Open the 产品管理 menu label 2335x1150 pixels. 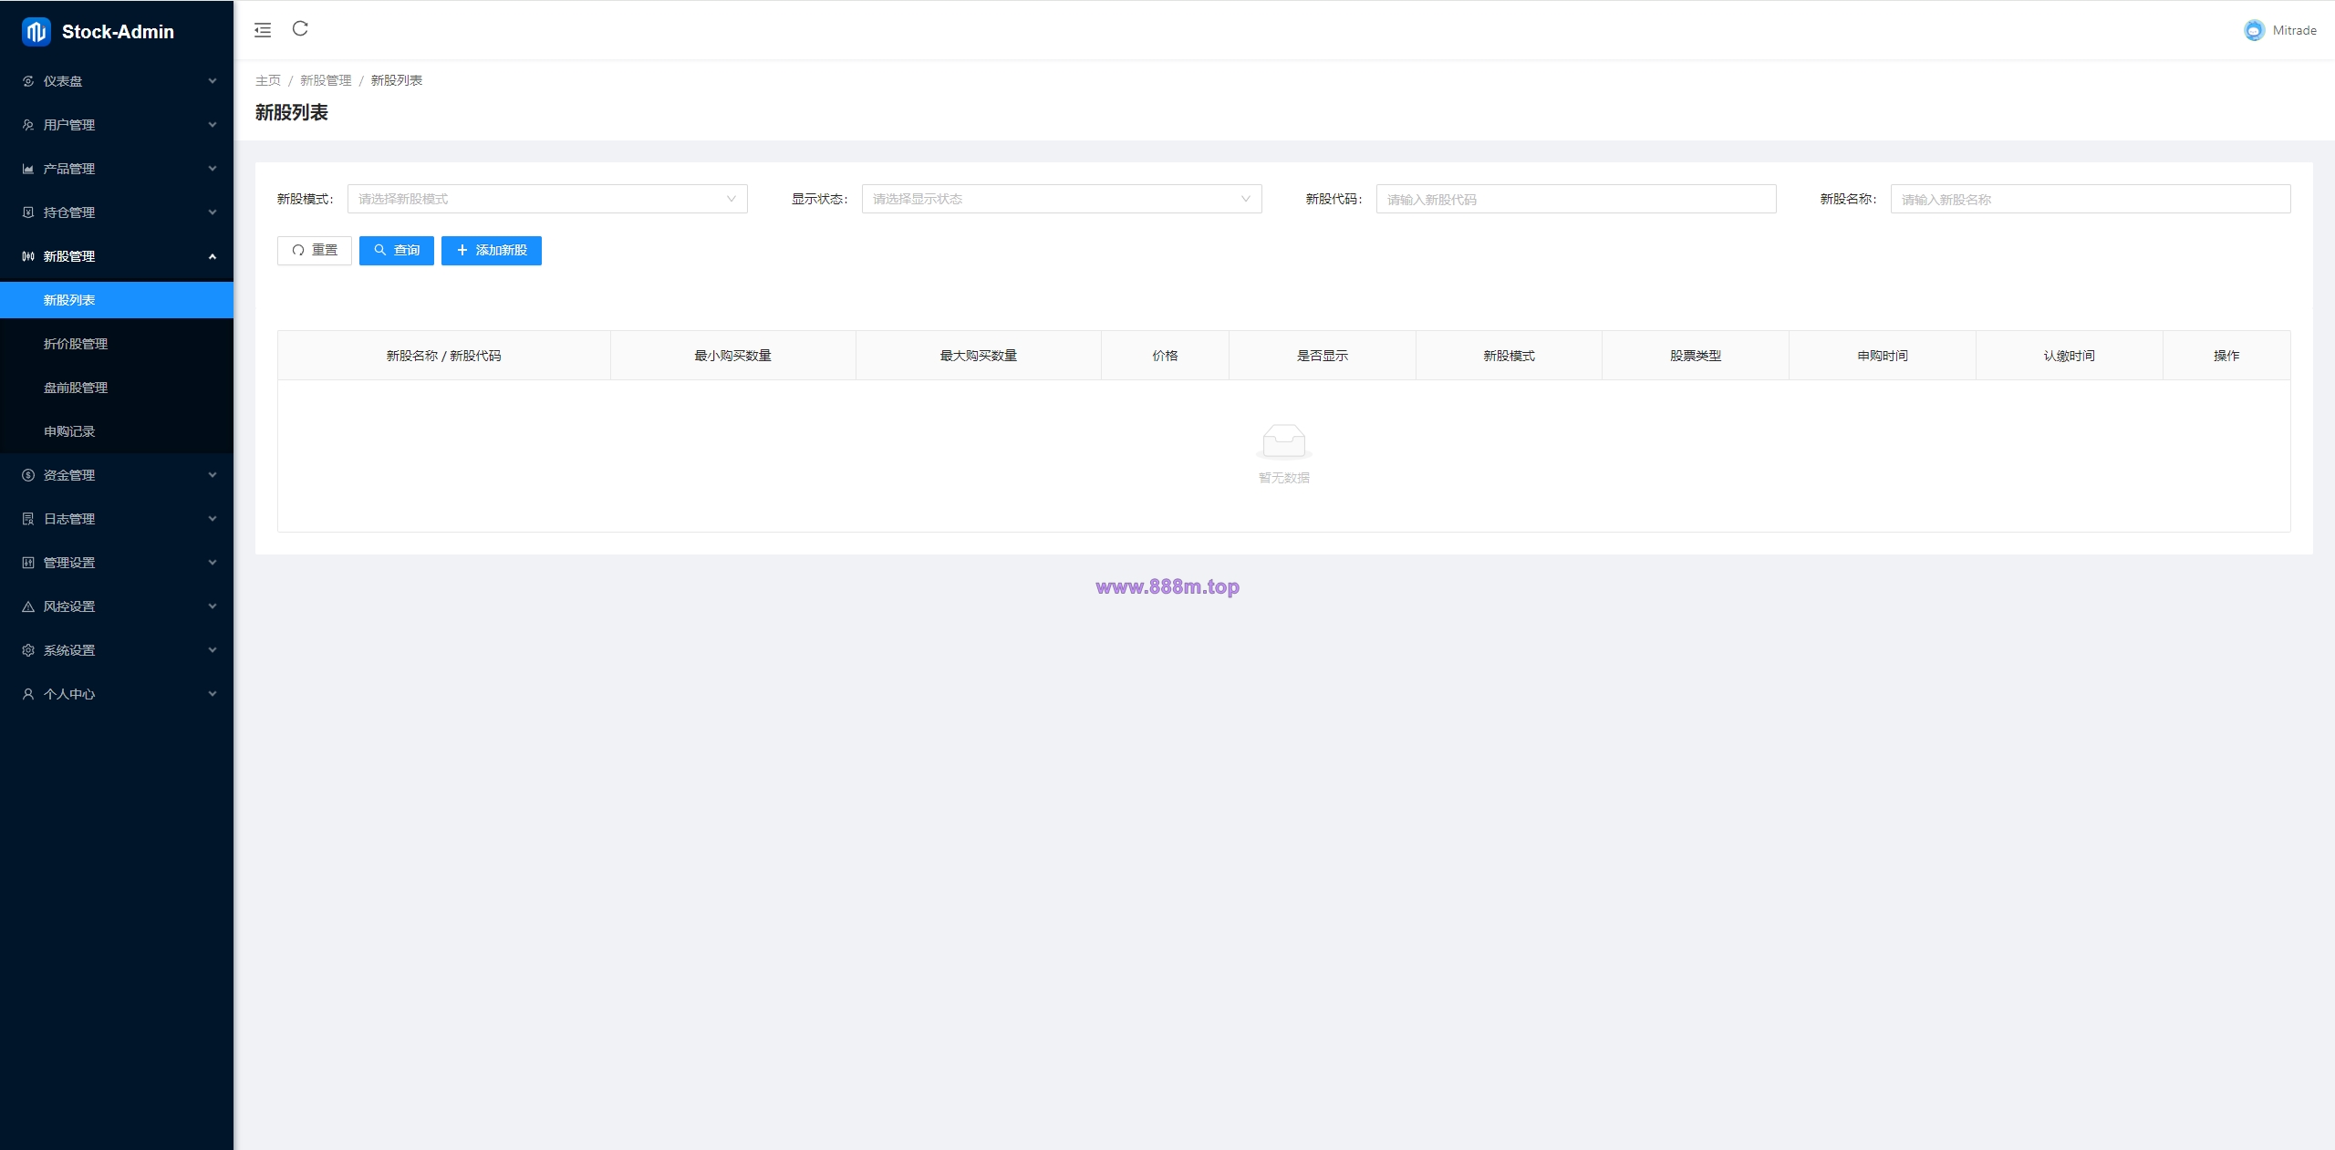coord(69,169)
